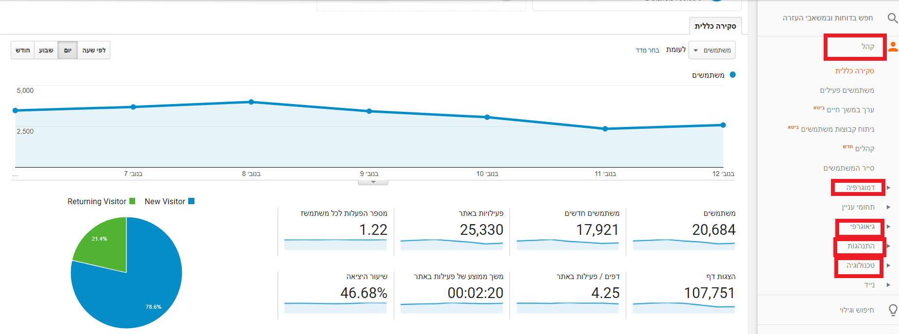Screen dimensions: 899x334
Task: Click the sessions per user value 1.22
Action: click(x=373, y=229)
